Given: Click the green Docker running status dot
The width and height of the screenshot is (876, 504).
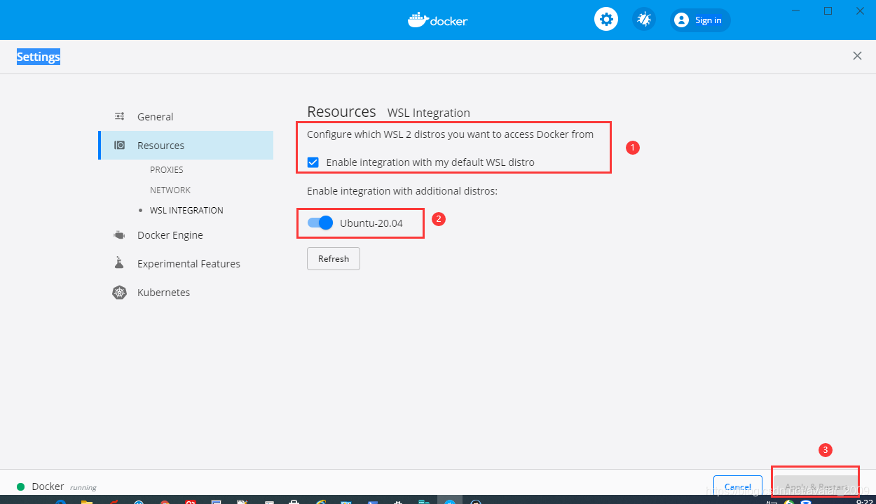Looking at the screenshot, I should tap(21, 486).
